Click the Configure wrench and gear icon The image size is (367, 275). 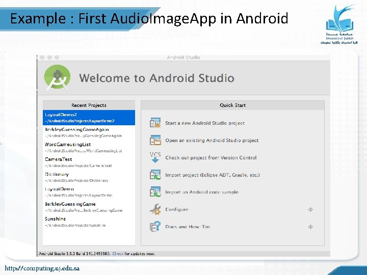[155, 209]
